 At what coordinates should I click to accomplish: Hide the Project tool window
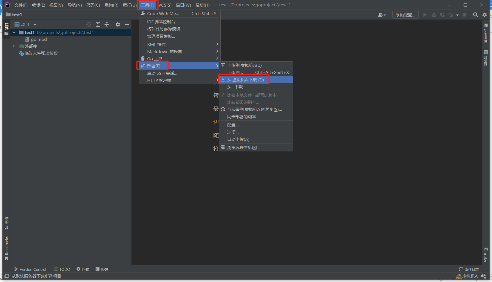pos(127,24)
